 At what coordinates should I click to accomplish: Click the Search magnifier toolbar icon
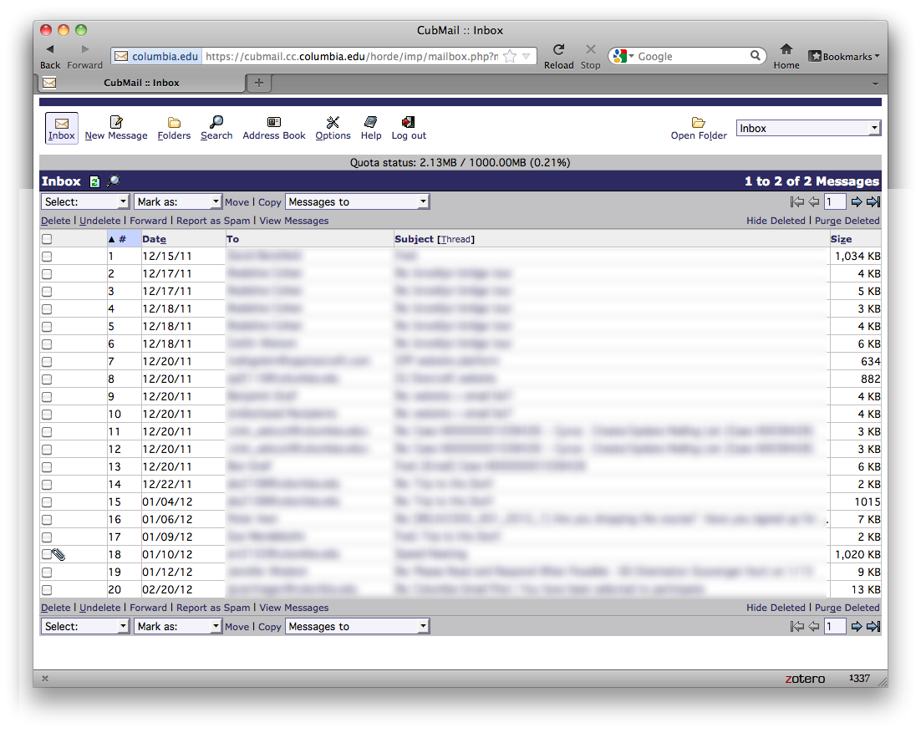click(x=216, y=123)
